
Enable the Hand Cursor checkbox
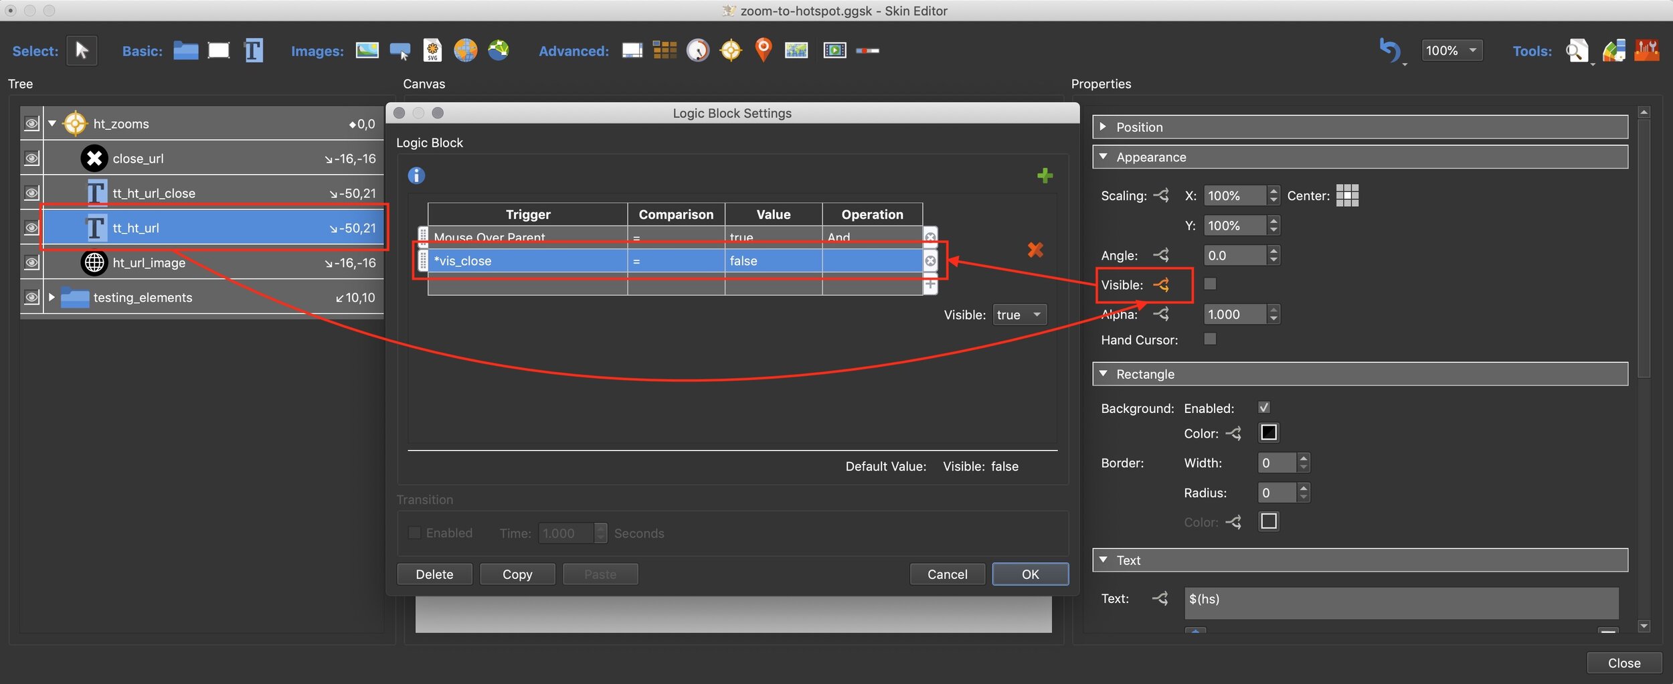pyautogui.click(x=1210, y=339)
